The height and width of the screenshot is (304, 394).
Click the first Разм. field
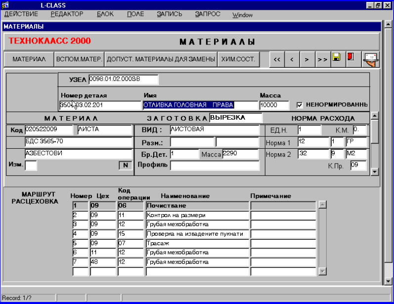coord(192,142)
